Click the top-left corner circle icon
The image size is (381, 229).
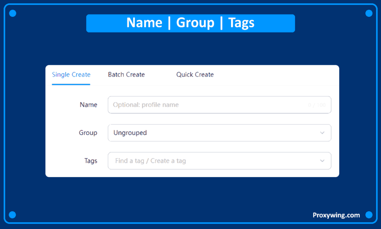[12, 13]
